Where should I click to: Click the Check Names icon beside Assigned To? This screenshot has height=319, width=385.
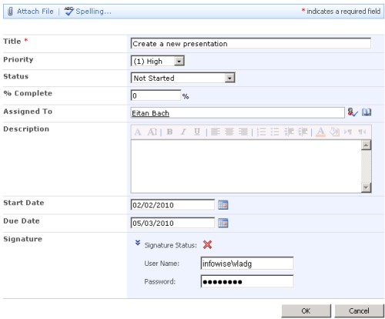pyautogui.click(x=353, y=112)
